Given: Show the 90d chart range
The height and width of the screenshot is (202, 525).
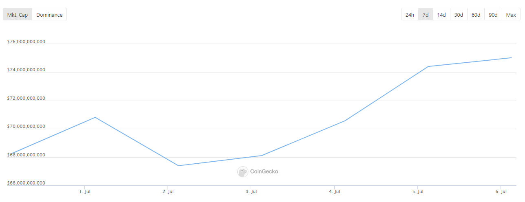Looking at the screenshot, I should click(493, 15).
